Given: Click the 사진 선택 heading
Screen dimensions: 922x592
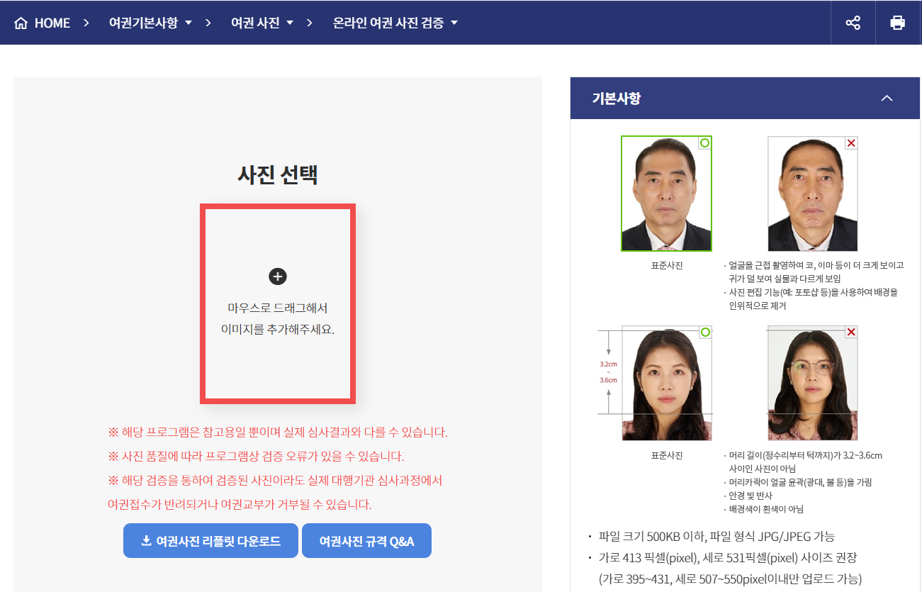Looking at the screenshot, I should click(x=278, y=174).
